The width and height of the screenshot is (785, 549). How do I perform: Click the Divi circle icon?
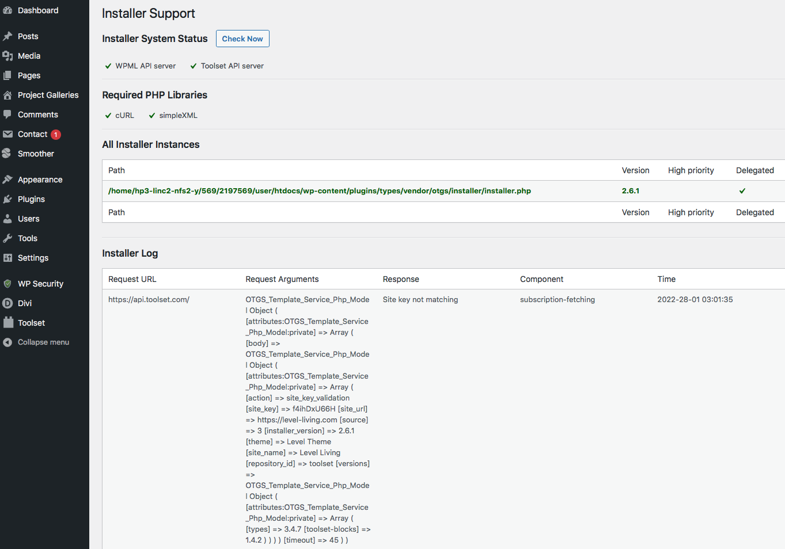pos(7,303)
